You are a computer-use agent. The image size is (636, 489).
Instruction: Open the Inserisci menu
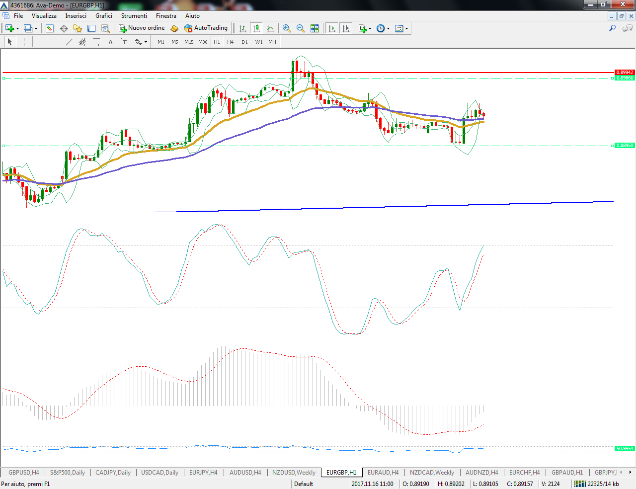click(x=76, y=16)
